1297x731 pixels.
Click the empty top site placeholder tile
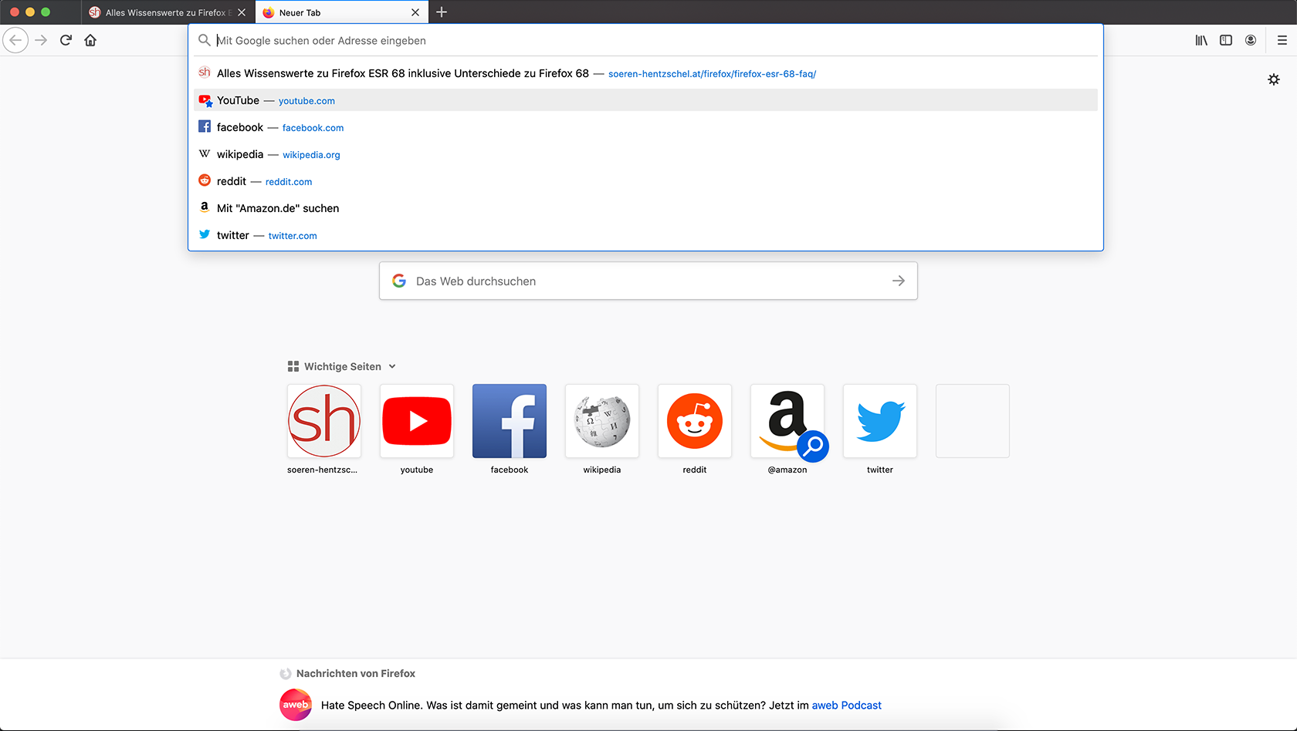[x=973, y=421]
